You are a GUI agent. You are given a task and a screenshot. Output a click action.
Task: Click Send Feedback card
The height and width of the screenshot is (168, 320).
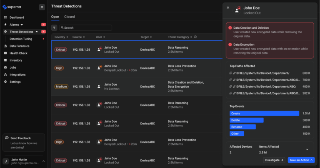pyautogui.click(x=24, y=143)
